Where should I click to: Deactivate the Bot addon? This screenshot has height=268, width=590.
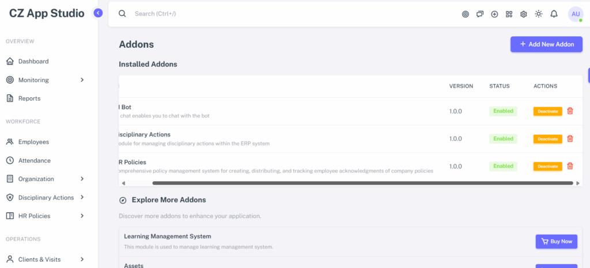pos(547,111)
